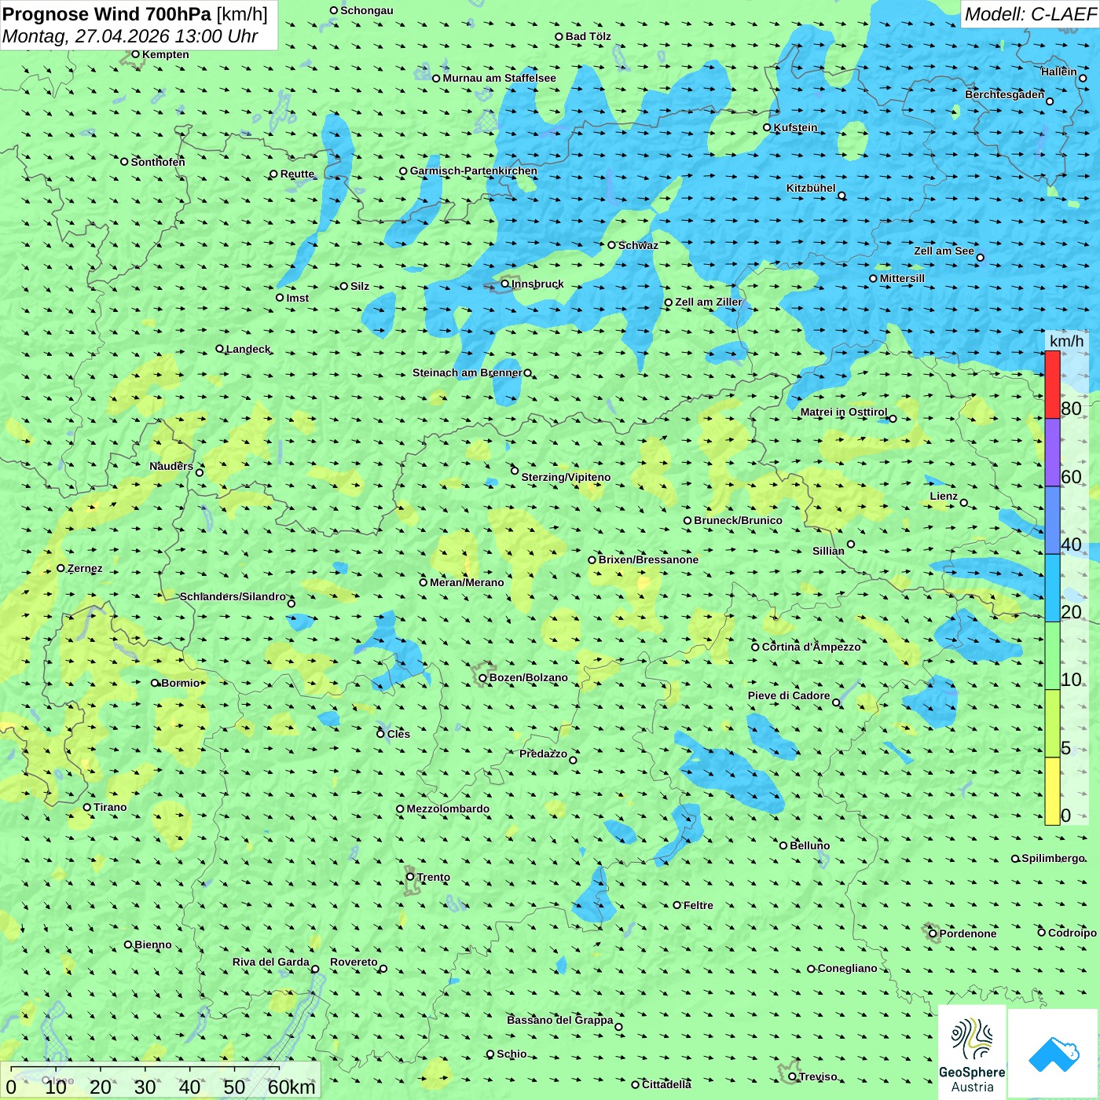
Task: Click the Pordenone city marker
Action: 933,933
